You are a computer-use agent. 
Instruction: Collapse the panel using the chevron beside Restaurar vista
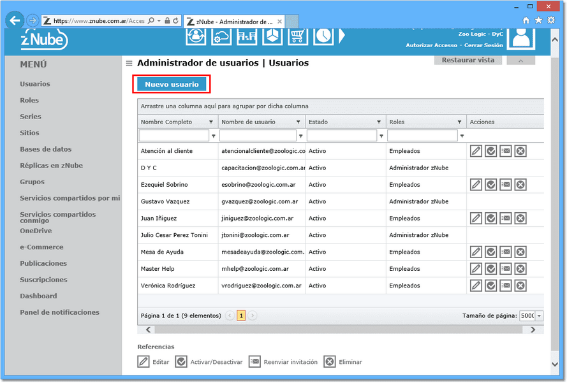click(520, 61)
